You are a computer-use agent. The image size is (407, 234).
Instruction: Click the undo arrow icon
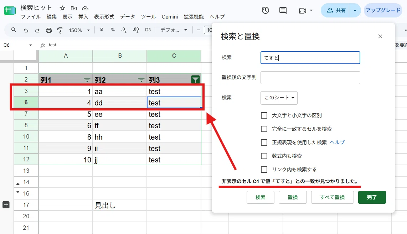(x=26, y=30)
